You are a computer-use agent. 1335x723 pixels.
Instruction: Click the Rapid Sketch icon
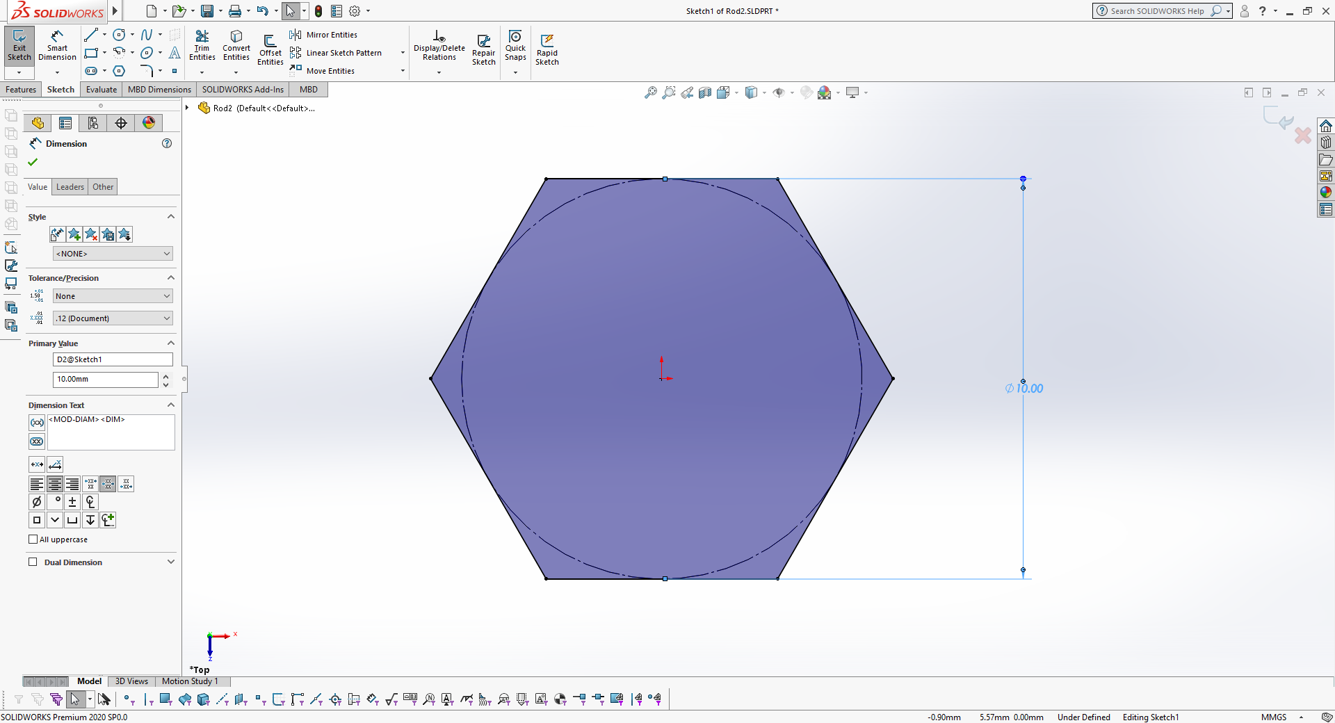click(547, 49)
